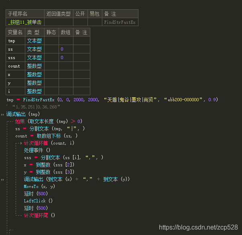Viewport: 242px width, 235px height.
Task: Click comment line "1,35,251|0,36,268"
Action: 36,107
